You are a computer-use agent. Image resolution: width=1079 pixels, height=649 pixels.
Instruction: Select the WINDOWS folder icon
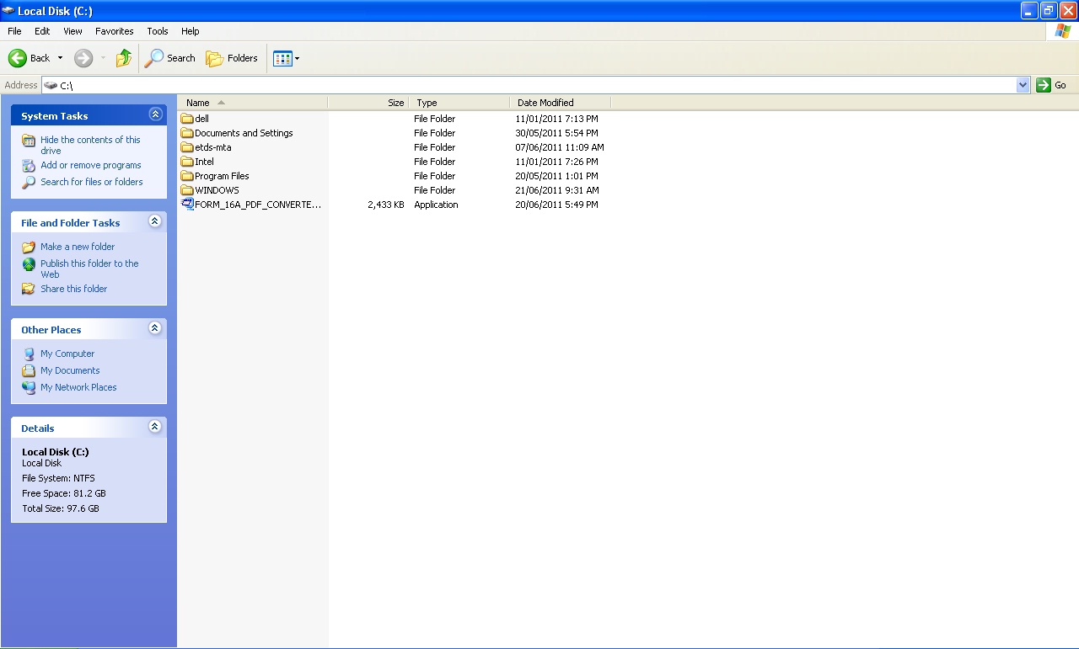[187, 190]
